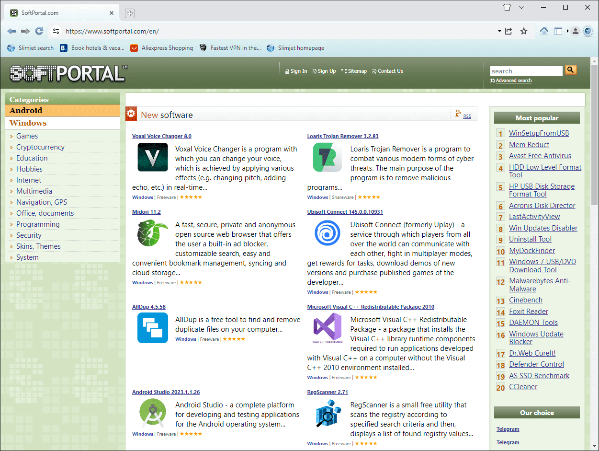Open the Games category
599x451 pixels.
coord(27,136)
